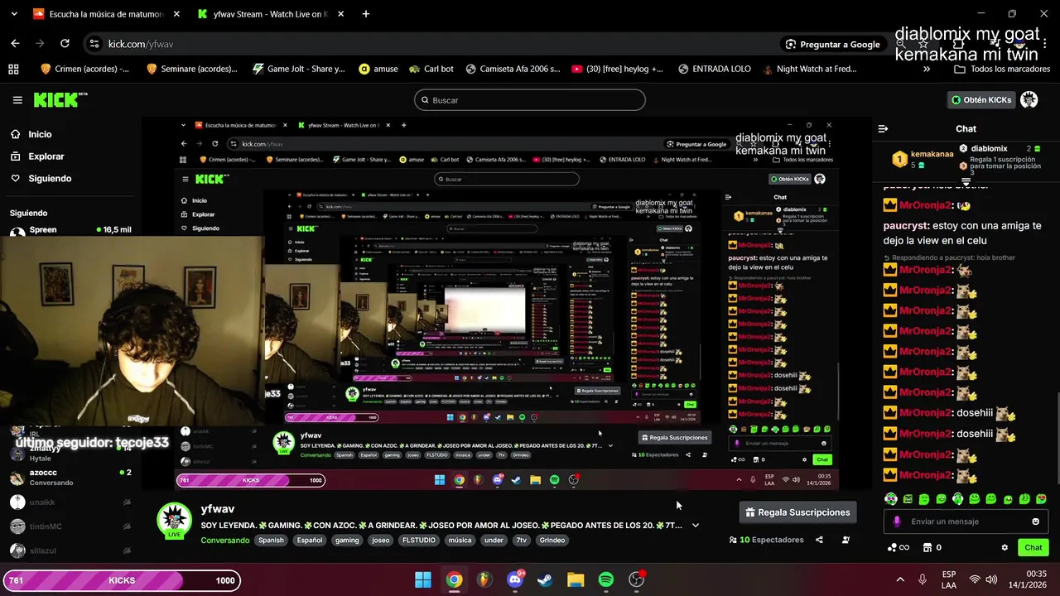Click top gifter kemakanaa in the chat leaderboard
Image resolution: width=1060 pixels, height=596 pixels.
pos(923,159)
